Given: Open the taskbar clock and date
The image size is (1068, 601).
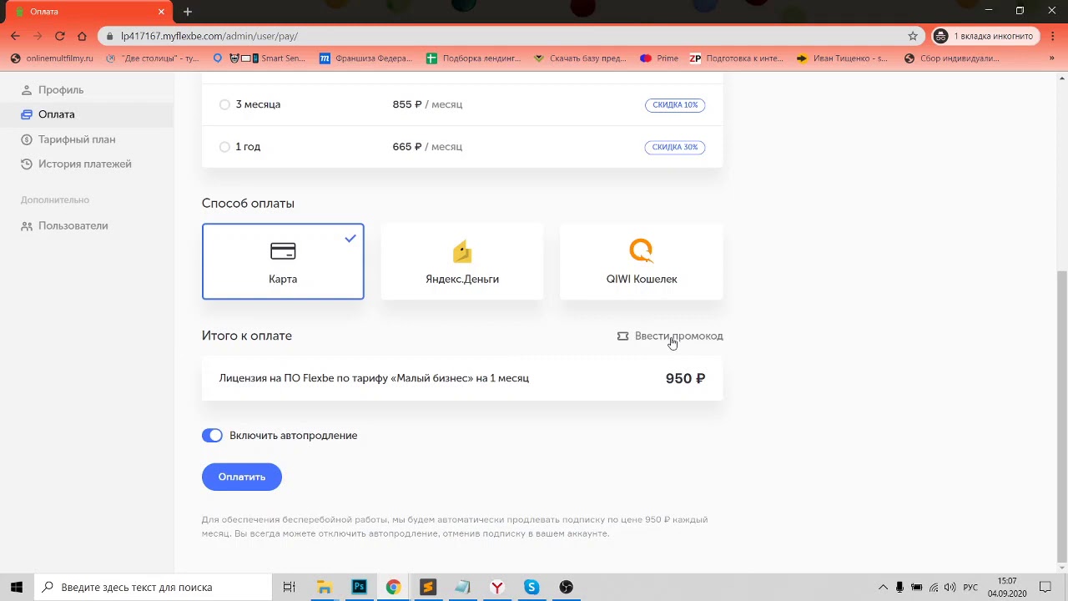Looking at the screenshot, I should coord(1006,587).
